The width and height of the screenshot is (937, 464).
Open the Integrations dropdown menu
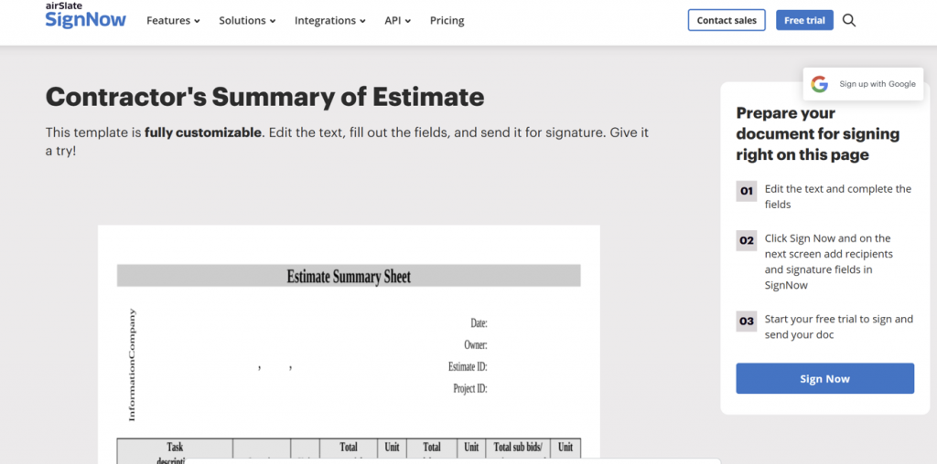tap(329, 20)
